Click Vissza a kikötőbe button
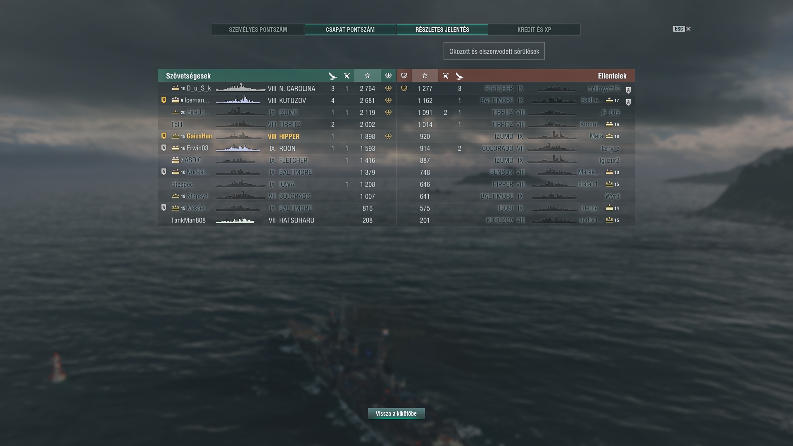This screenshot has width=793, height=446. [x=396, y=413]
